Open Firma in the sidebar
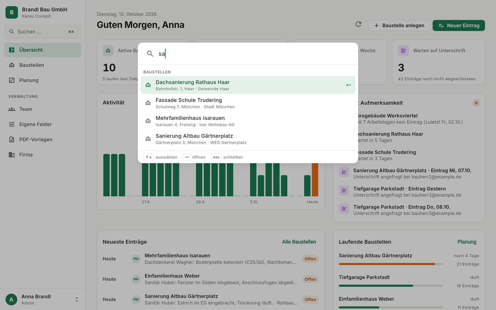Image resolution: width=496 pixels, height=310 pixels. point(43,155)
